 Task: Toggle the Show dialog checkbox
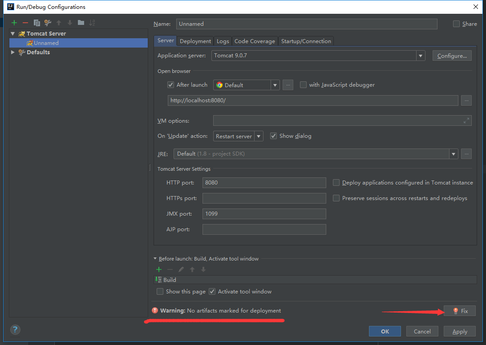pyautogui.click(x=273, y=136)
